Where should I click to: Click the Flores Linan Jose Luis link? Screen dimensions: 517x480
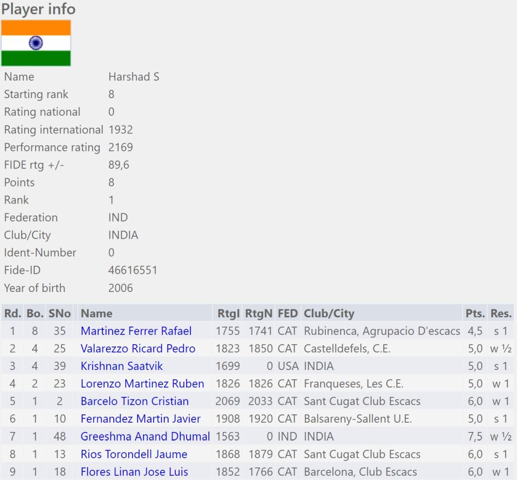click(134, 472)
